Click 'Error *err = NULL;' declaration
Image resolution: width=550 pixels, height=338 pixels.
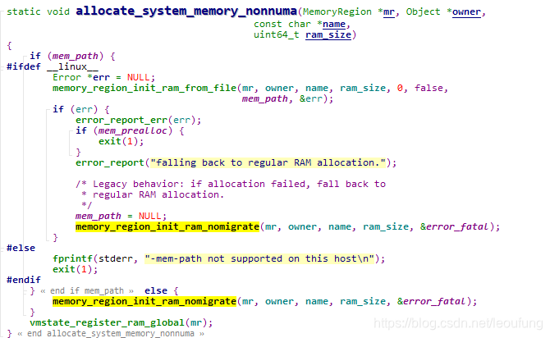[103, 77]
